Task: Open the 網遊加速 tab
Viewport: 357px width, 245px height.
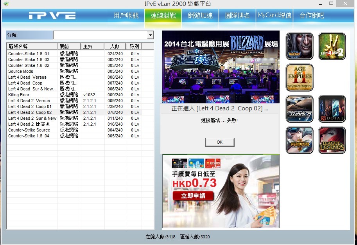Action: coord(200,16)
